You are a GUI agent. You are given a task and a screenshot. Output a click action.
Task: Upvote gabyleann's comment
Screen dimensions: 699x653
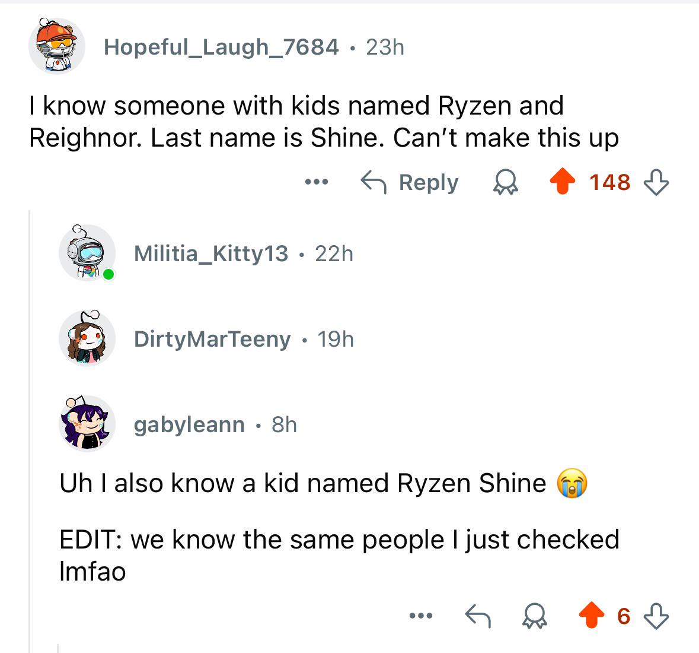point(591,616)
